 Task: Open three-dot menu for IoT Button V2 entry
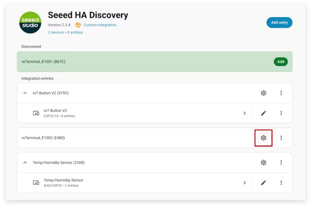click(x=281, y=93)
